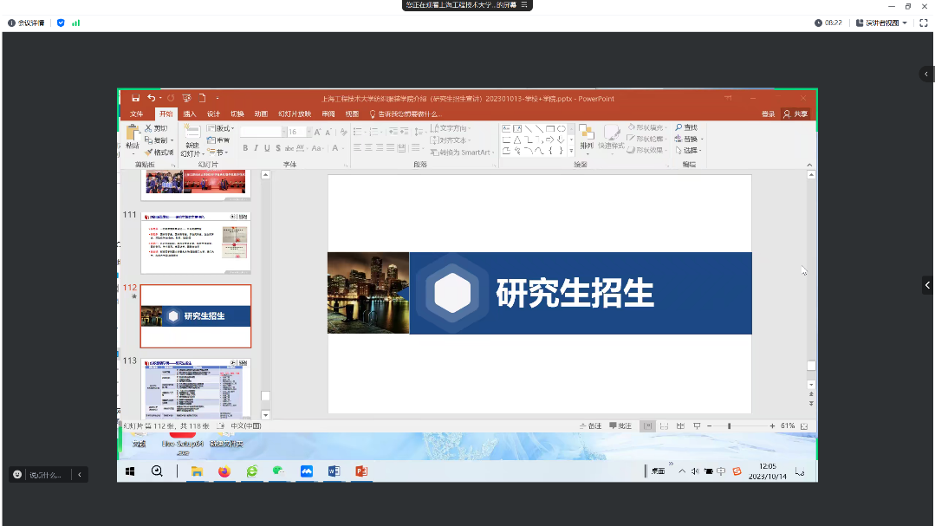Click the Share (共享) button
The height and width of the screenshot is (526, 935).
(795, 114)
